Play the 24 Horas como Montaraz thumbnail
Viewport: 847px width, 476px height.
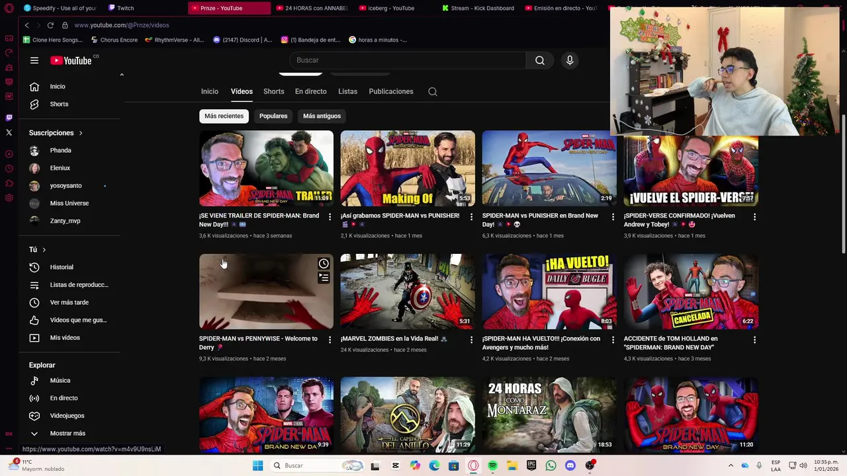pyautogui.click(x=549, y=415)
